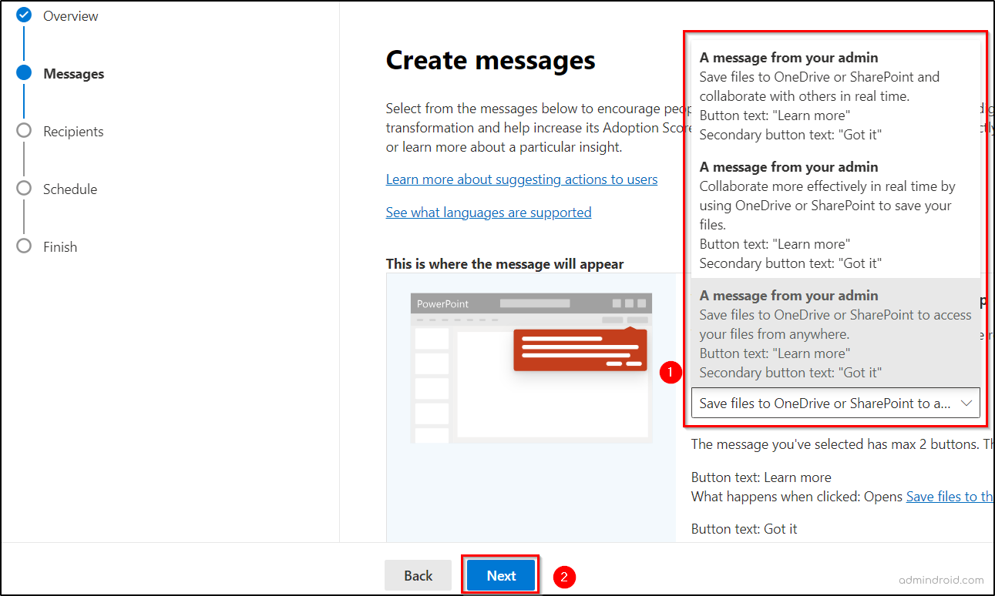
Task: Open 'See what languages are supported' link
Action: 489,212
